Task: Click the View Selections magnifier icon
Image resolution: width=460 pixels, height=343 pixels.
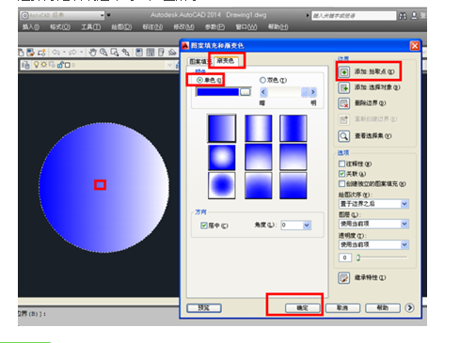Action: pos(344,136)
